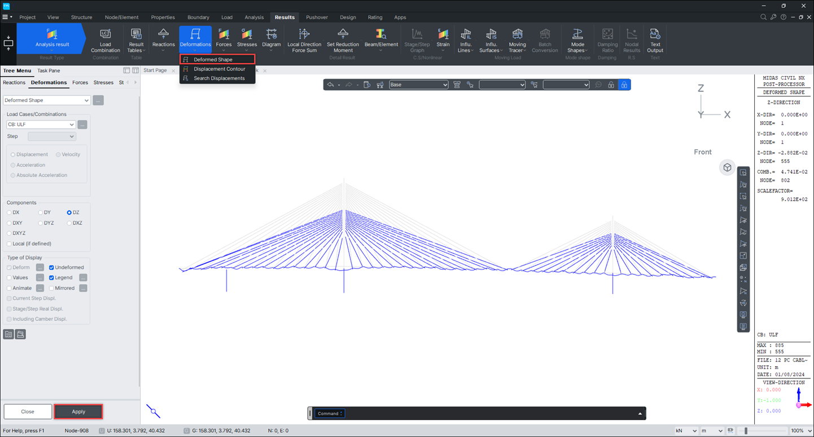Screen dimensions: 814x437
Task: Click the Apply button
Action: point(78,412)
